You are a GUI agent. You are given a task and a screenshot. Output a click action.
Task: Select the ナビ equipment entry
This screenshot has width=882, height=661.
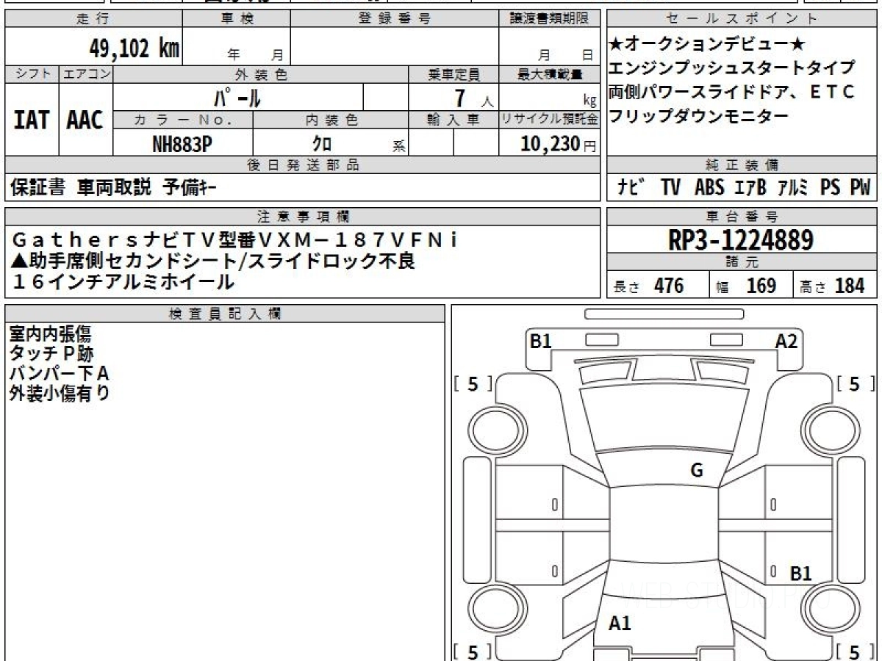[631, 188]
